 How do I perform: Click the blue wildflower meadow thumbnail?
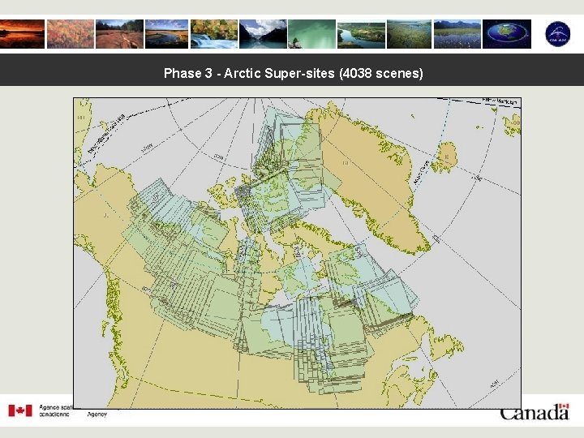pos(457,34)
